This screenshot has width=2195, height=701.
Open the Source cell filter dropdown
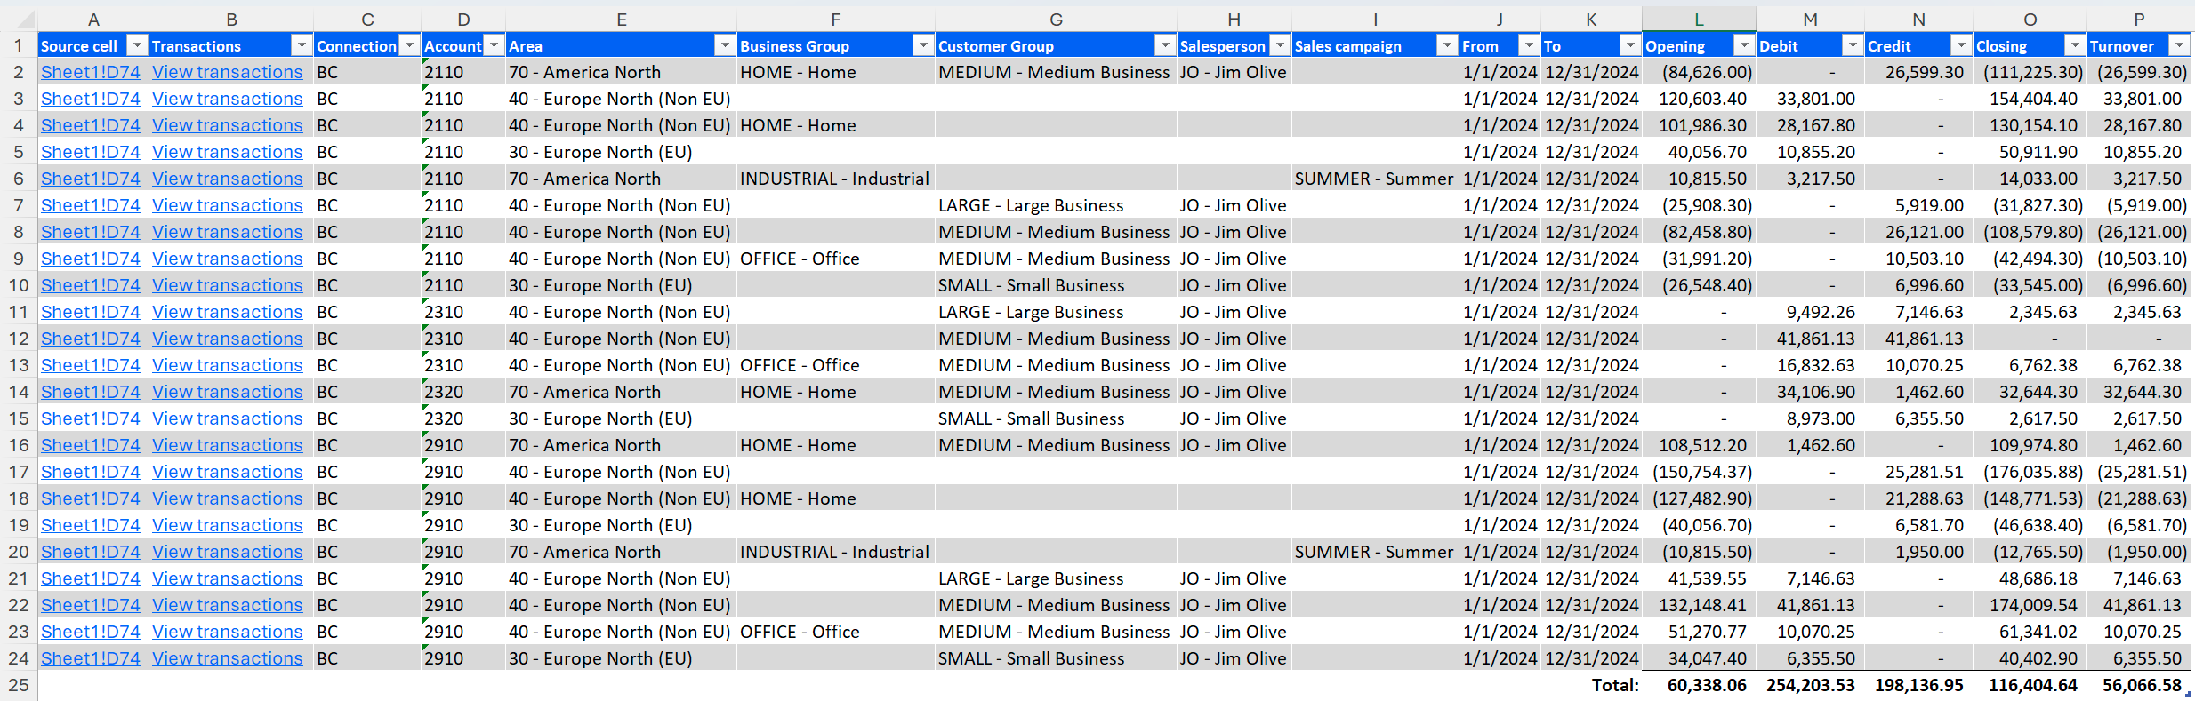click(136, 45)
